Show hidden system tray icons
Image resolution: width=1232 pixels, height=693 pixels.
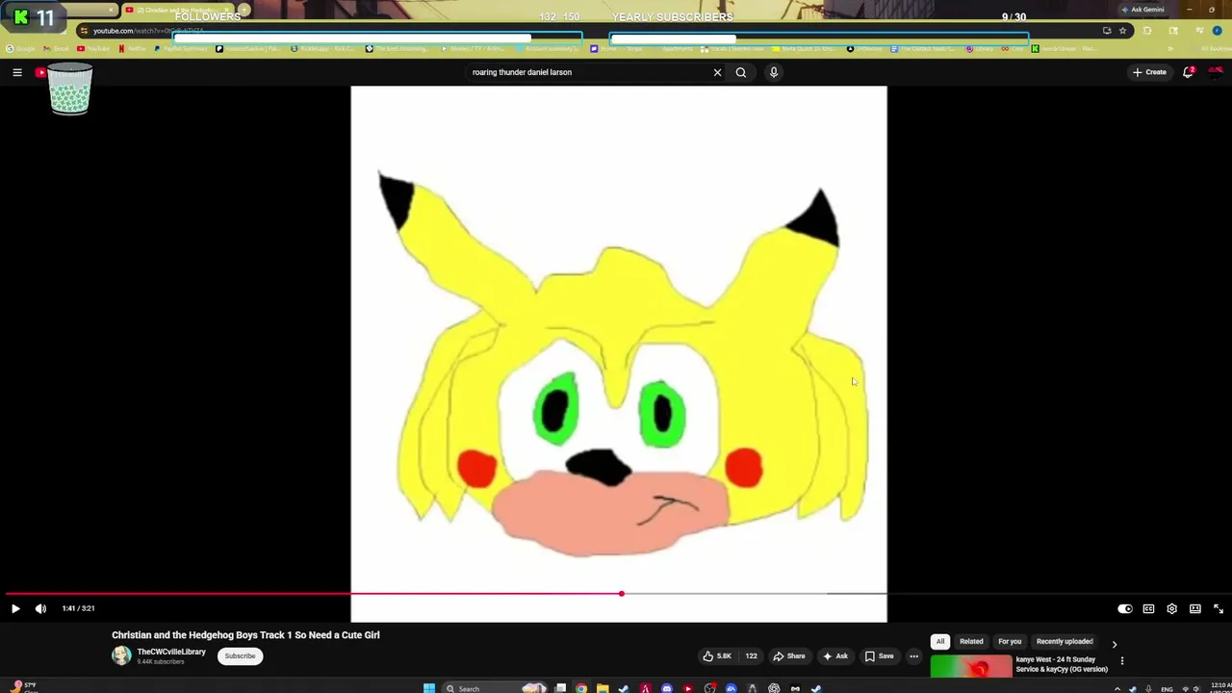[x=1116, y=689]
